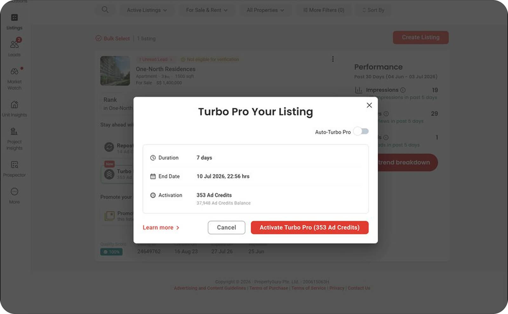The height and width of the screenshot is (314, 508).
Task: Expand the All Properties dropdown
Action: pos(265,10)
